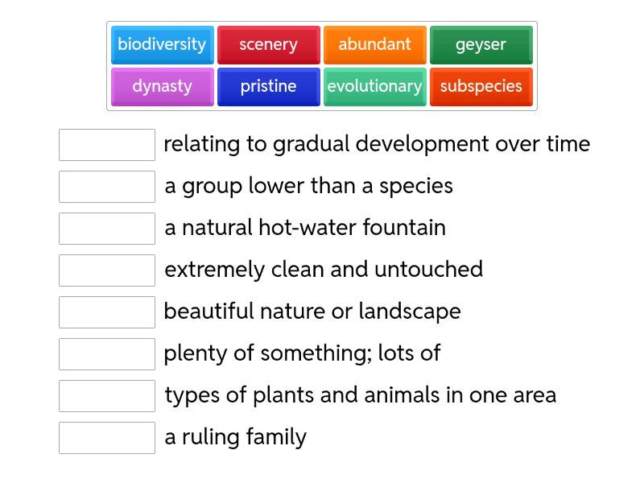Click answer box for 'types of plants and animals'
Screen dimensions: 644x483
pyautogui.click(x=107, y=396)
